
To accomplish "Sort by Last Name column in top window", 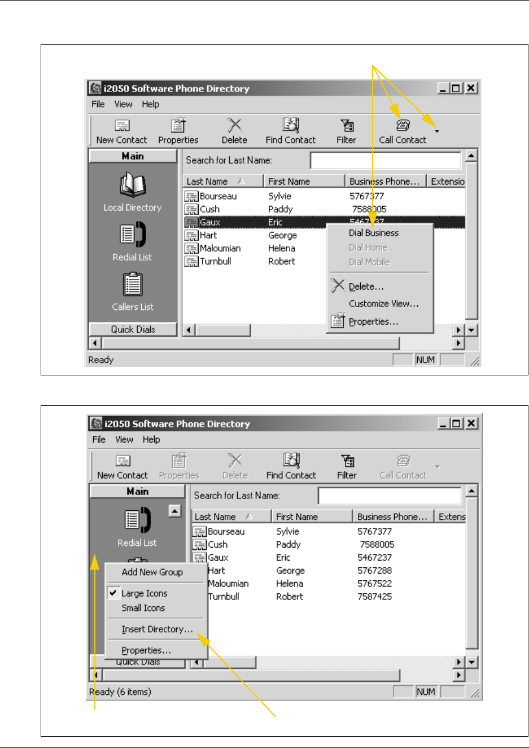I will pyautogui.click(x=223, y=181).
